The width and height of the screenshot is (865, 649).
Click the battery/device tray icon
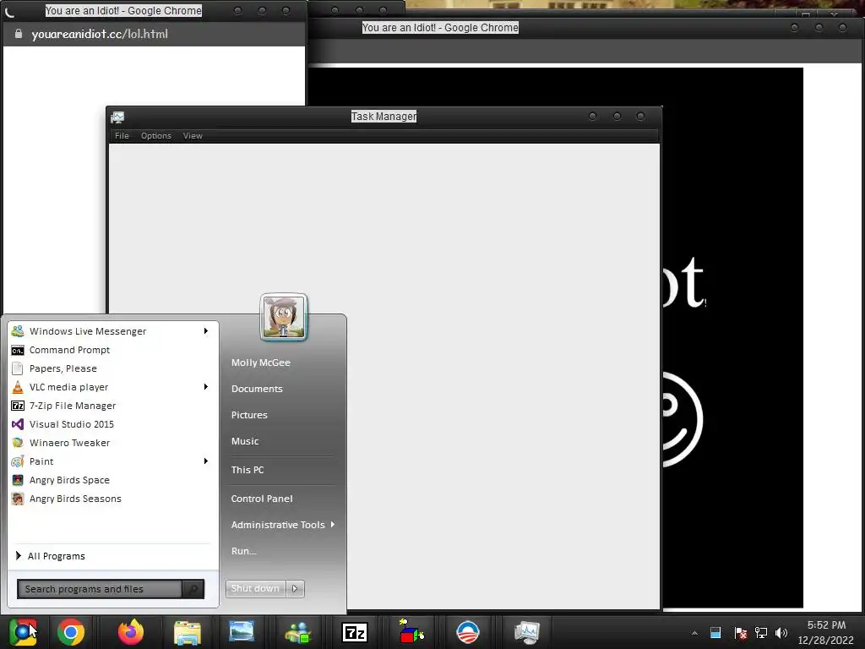pos(715,633)
